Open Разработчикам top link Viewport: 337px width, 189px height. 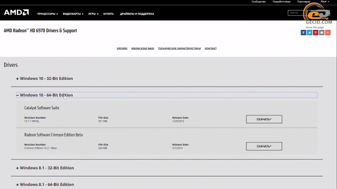coord(281,2)
